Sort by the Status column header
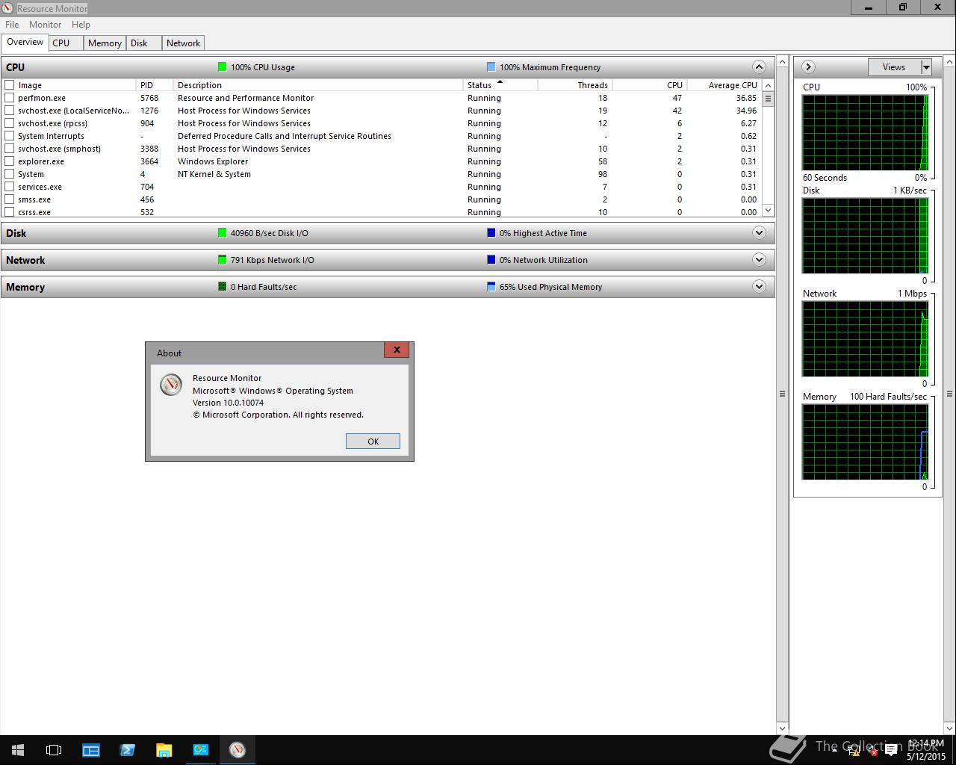The height and width of the screenshot is (765, 956). 500,85
